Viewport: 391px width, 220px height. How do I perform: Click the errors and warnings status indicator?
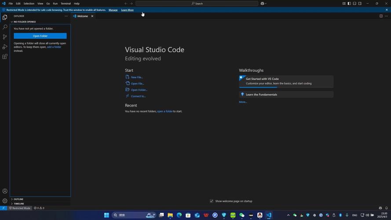tap(39, 208)
